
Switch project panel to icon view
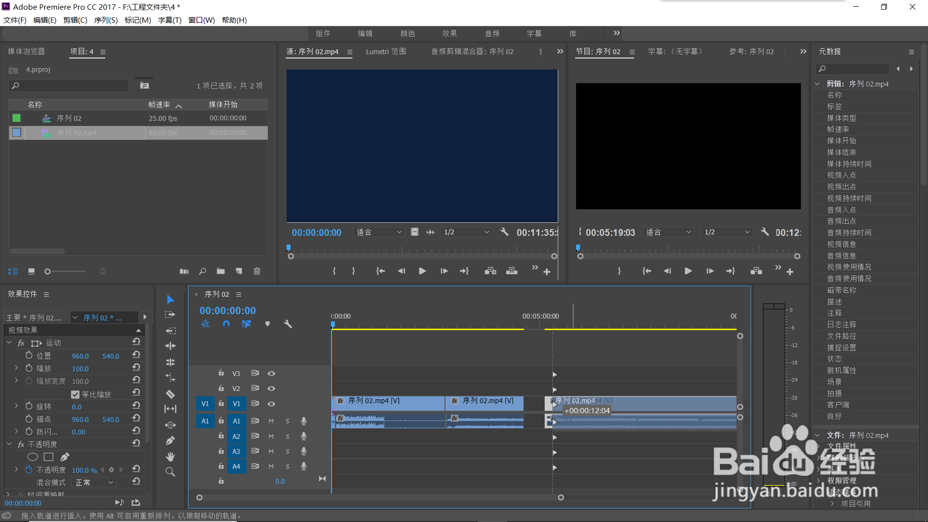[31, 272]
